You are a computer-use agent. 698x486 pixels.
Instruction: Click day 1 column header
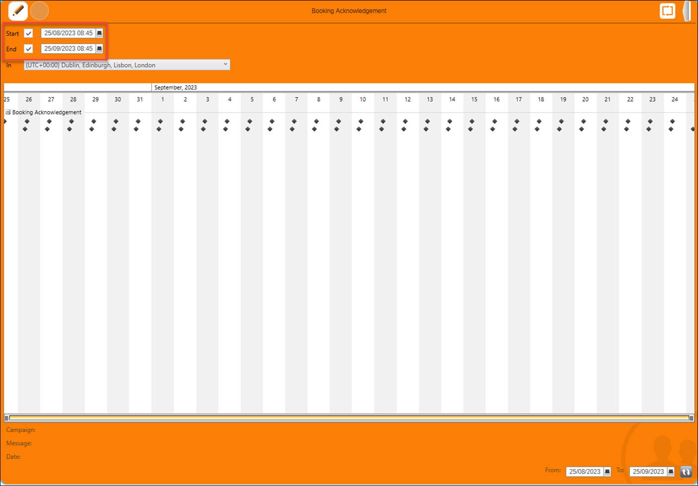tap(162, 100)
